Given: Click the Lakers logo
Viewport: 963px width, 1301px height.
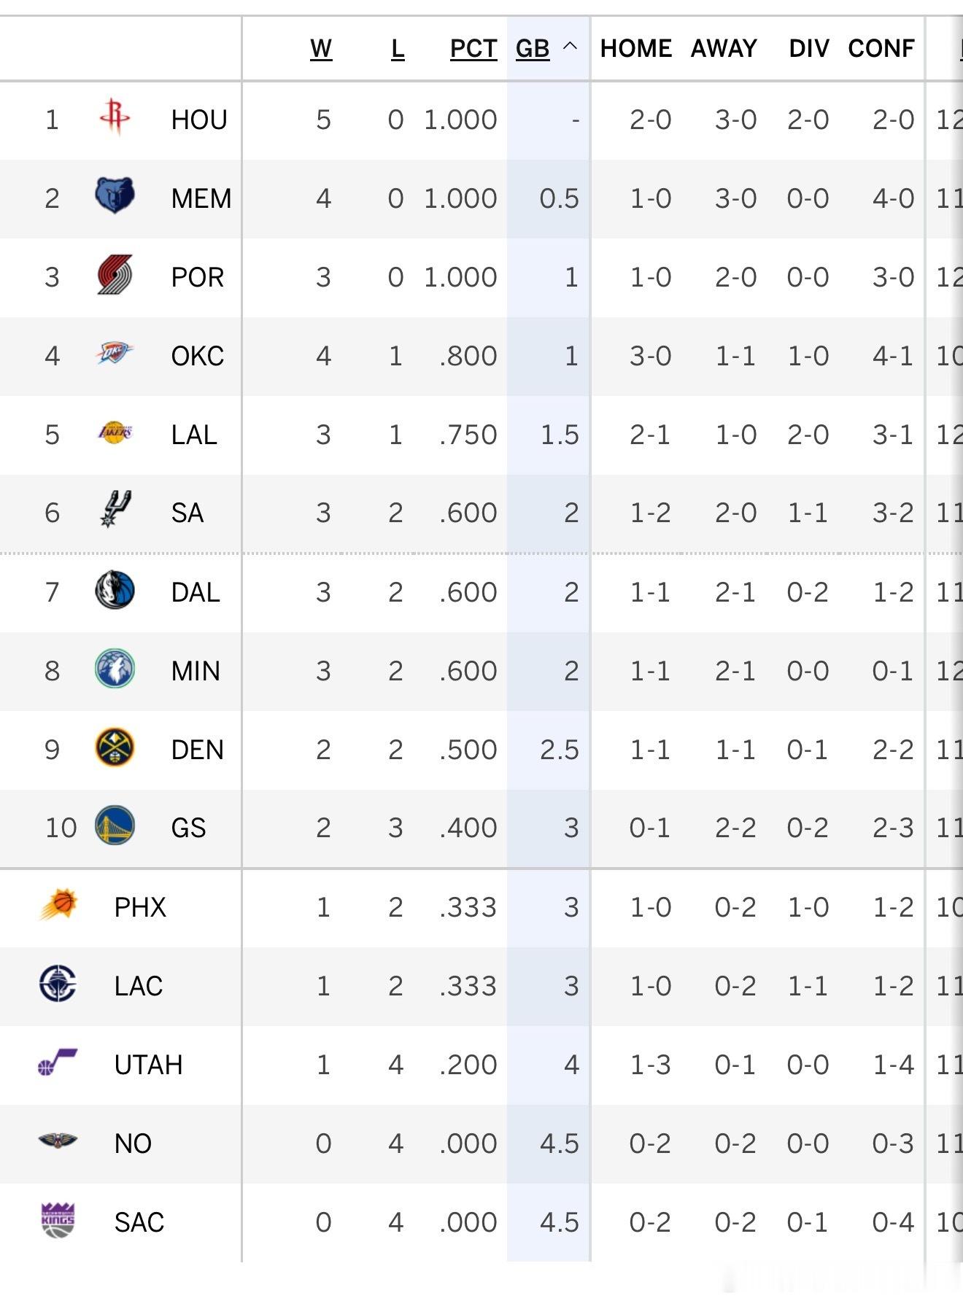Looking at the screenshot, I should (115, 432).
